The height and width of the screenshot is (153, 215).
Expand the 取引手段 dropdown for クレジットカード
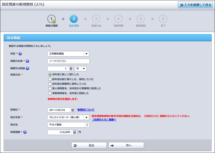click(x=86, y=117)
